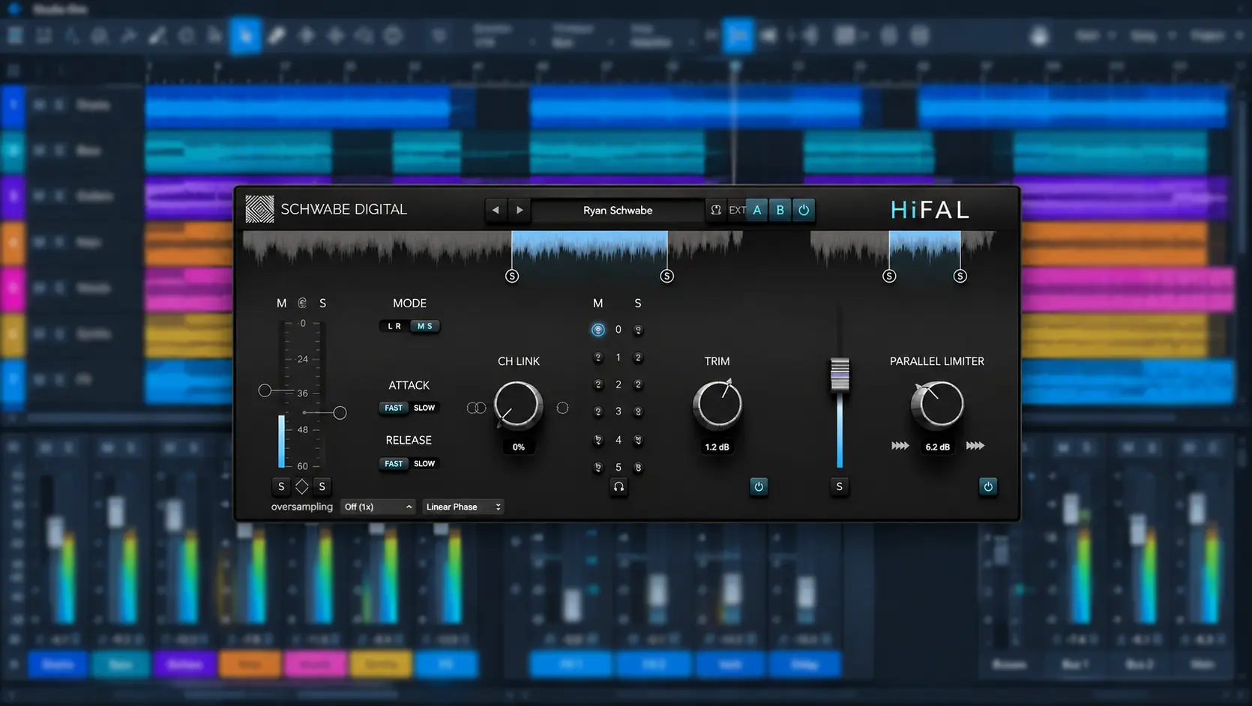Click the CH LINK knob
The image size is (1252, 706).
[518, 405]
